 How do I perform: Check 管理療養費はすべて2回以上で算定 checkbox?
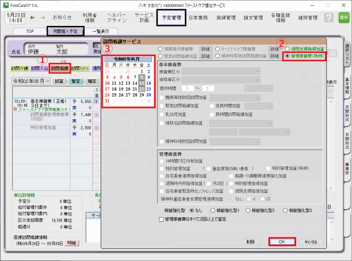pyautogui.click(x=162, y=220)
